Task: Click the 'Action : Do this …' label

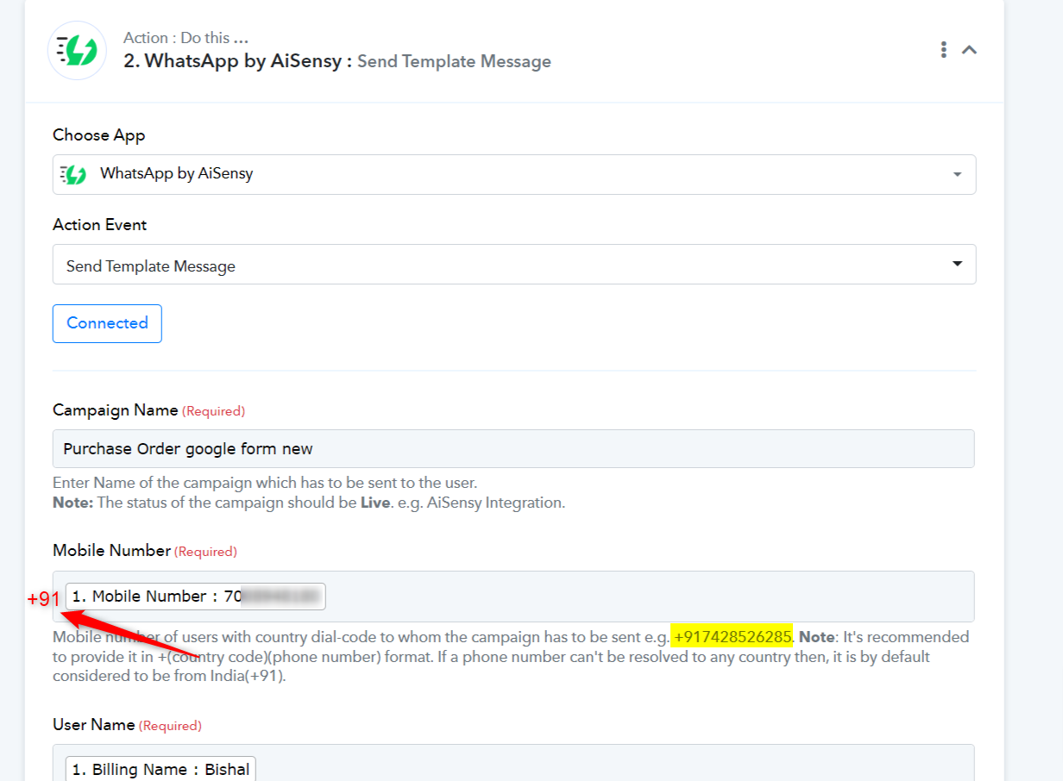Action: [x=186, y=38]
